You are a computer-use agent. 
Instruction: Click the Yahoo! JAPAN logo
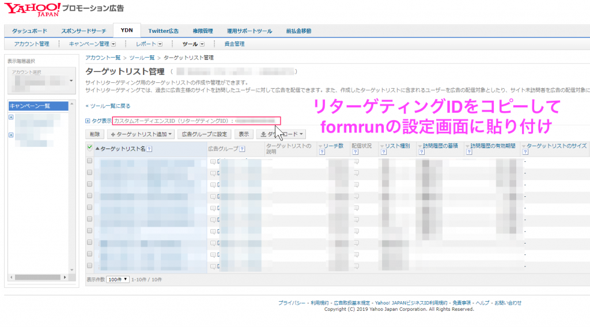click(x=32, y=9)
